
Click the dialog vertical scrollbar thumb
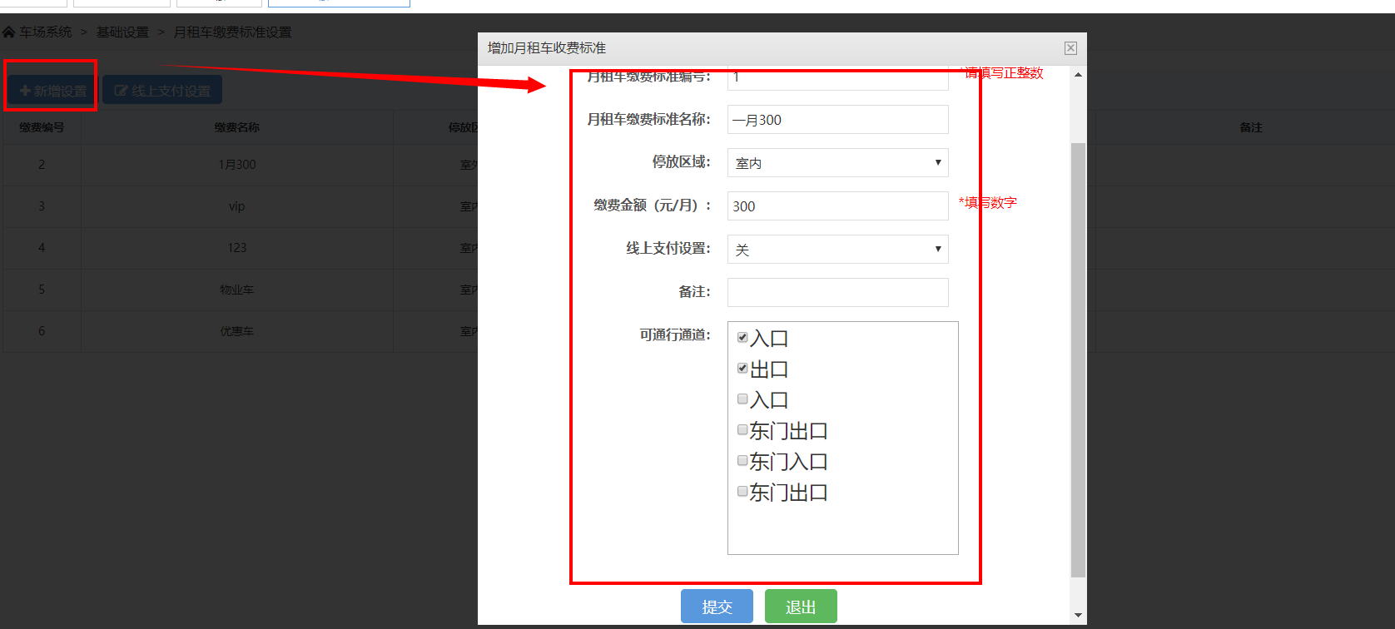1078,359
